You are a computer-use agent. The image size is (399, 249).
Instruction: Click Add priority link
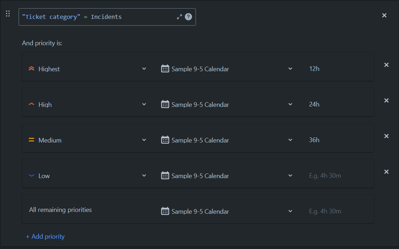[45, 237]
